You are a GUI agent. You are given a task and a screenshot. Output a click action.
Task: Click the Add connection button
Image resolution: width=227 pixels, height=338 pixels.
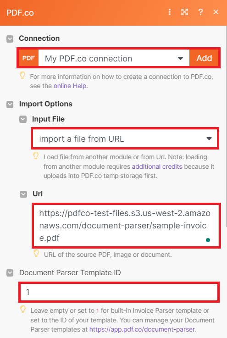point(204,58)
